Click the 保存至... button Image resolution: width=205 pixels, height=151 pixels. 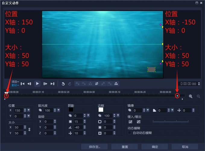point(94,147)
